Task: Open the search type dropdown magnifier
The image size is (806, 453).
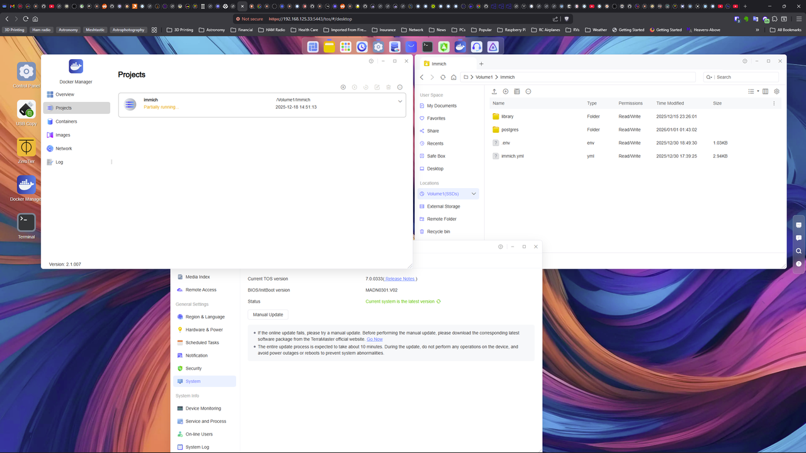Action: pyautogui.click(x=710, y=77)
